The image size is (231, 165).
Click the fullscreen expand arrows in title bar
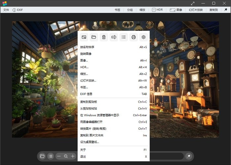coord(193,3)
